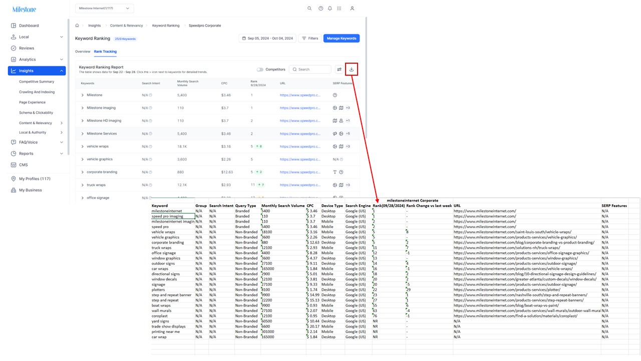Screen dimensions: 641x361
Task: Click the search magnifier in top bar
Action: pyautogui.click(x=309, y=9)
